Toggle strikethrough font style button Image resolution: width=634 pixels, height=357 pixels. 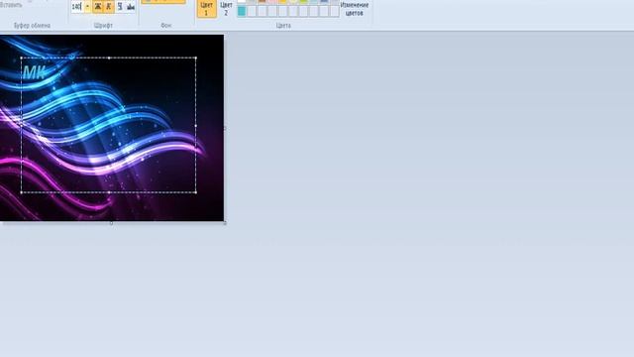click(131, 7)
